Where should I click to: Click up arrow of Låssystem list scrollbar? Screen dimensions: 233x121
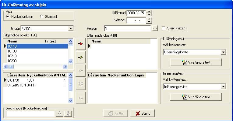70,75
